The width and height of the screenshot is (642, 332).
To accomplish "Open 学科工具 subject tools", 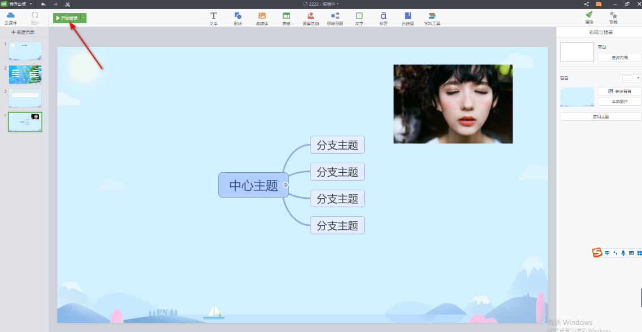I will tap(432, 19).
